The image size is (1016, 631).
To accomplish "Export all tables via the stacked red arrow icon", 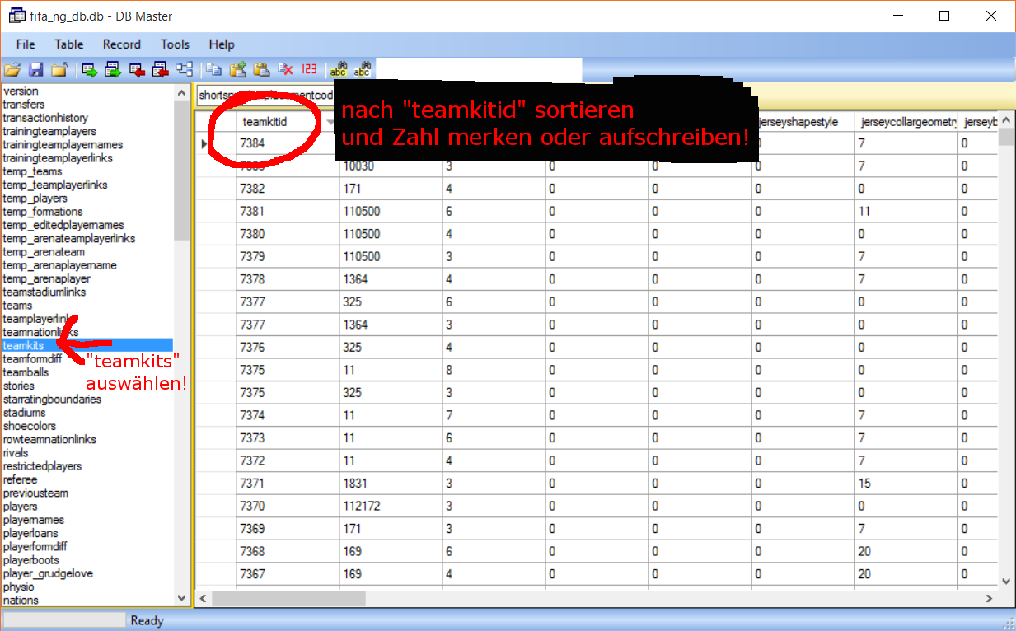I will pos(161,70).
